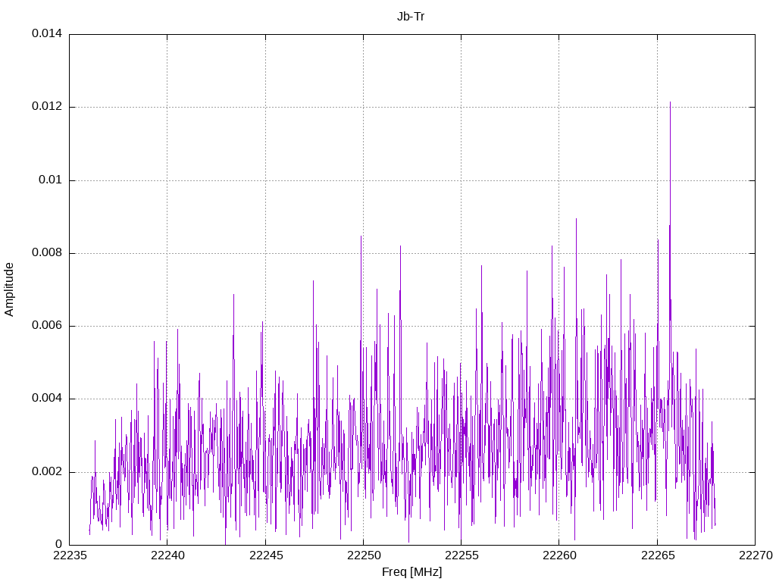This screenshot has height=582, width=776.
Task: Click the y-axis tick label 0.01
Action: (51, 180)
